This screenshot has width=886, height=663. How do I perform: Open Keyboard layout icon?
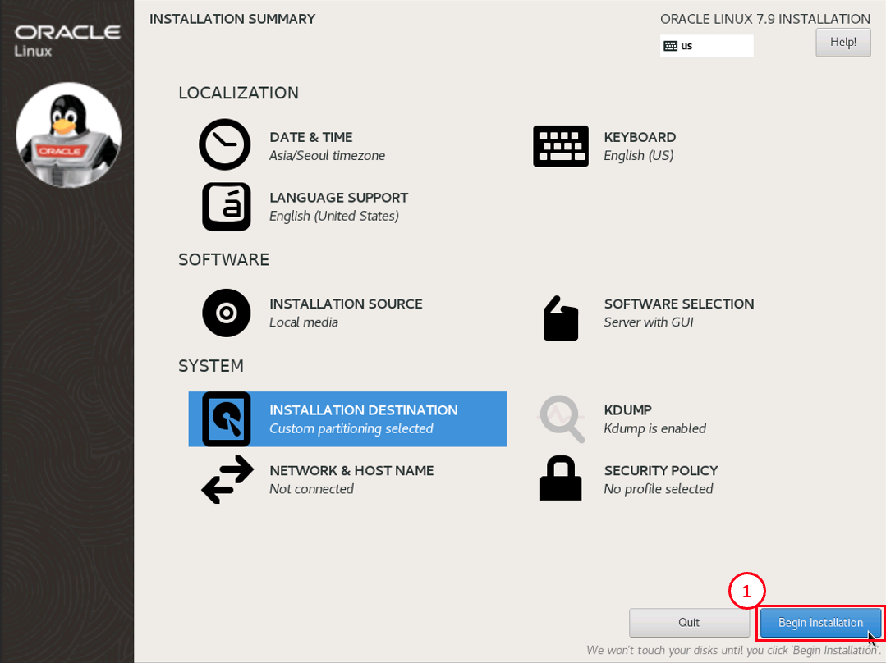pyautogui.click(x=561, y=146)
